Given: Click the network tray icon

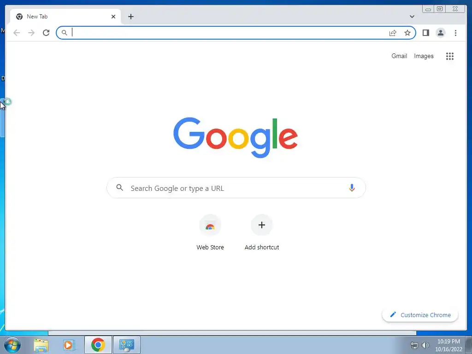Looking at the screenshot, I should pos(414,345).
